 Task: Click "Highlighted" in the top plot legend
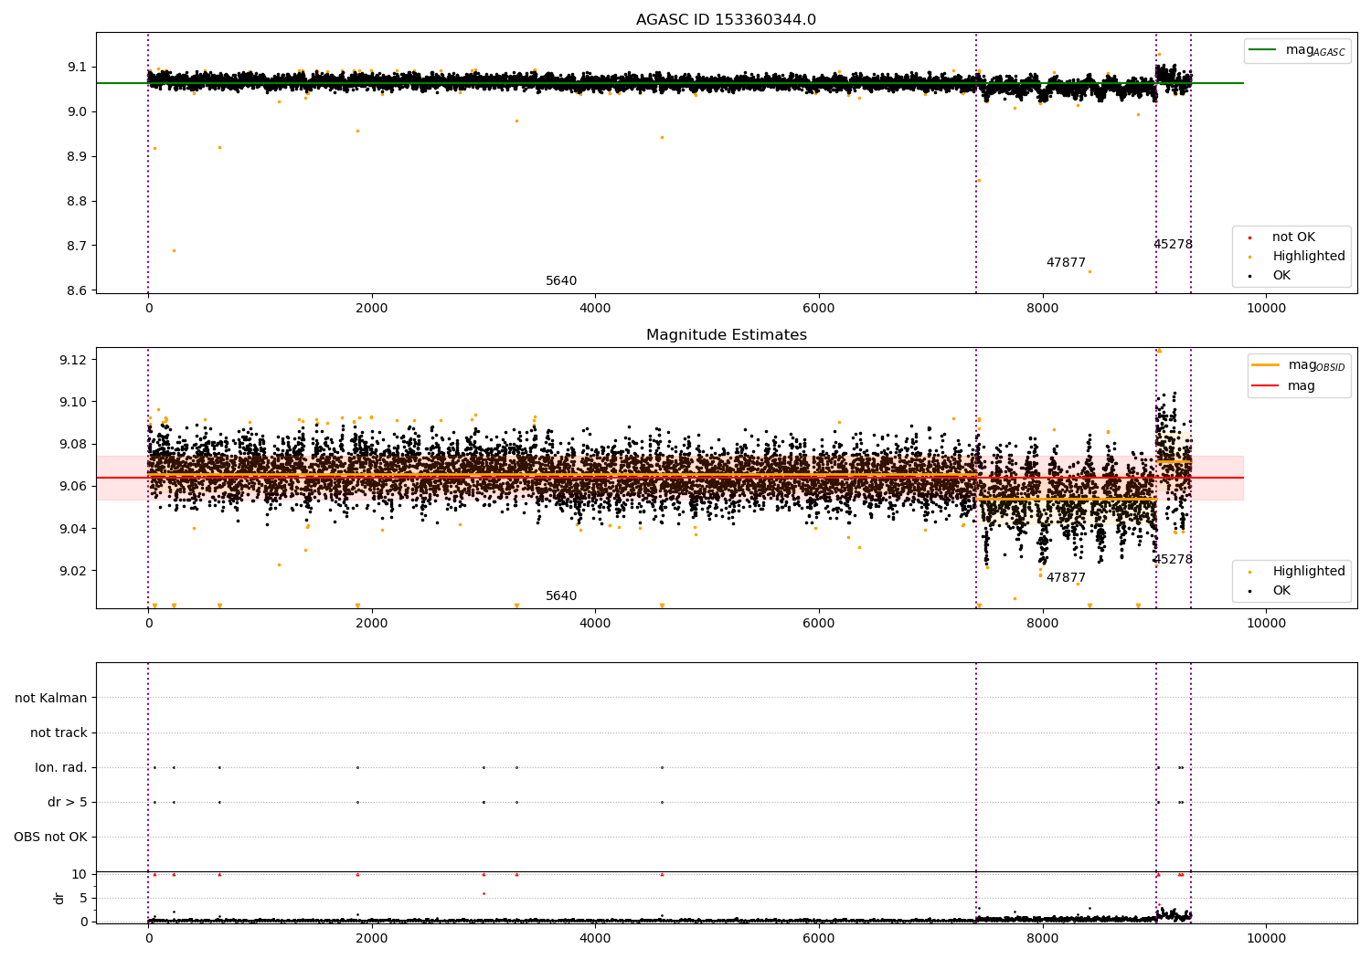[1308, 257]
